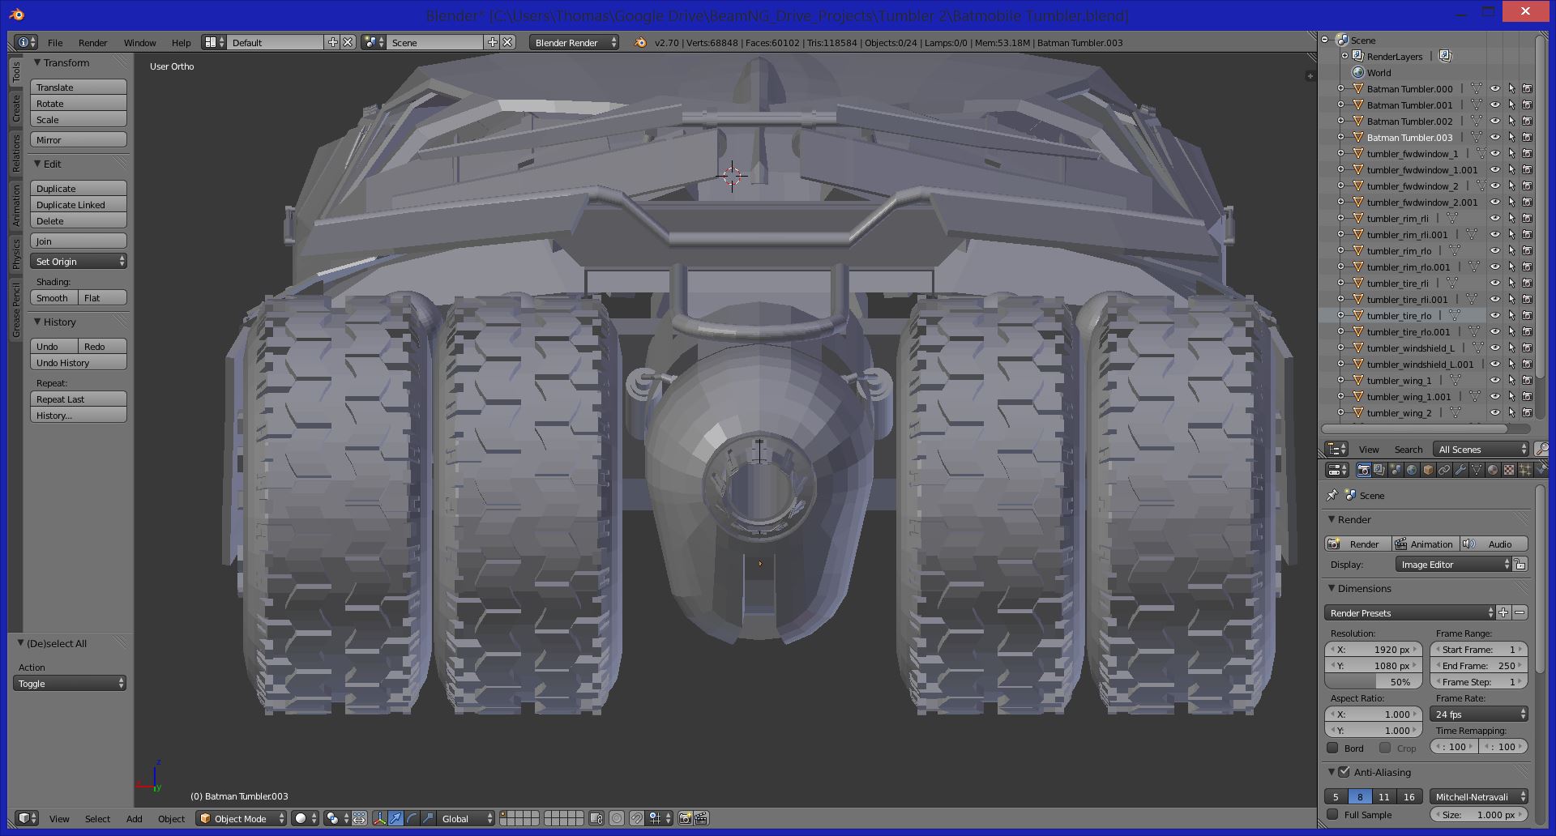Screen dimensions: 1556x836
Task: Remove render preset with the minus button
Action: pos(1520,612)
